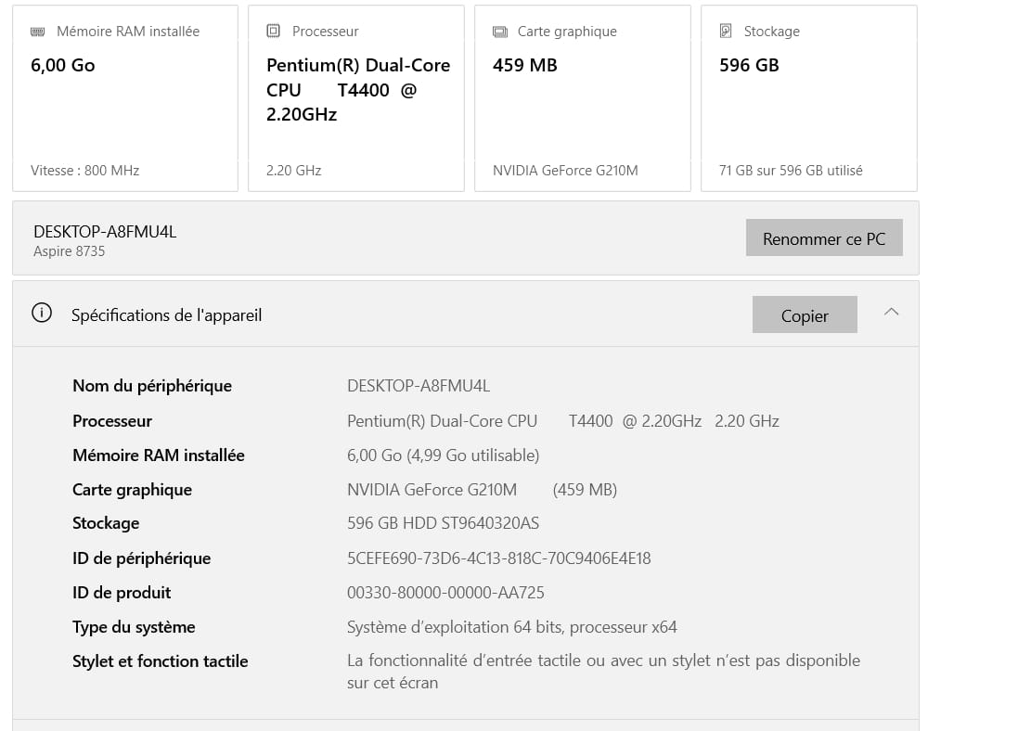1018x731 pixels.
Task: Click the Spécifications de l'appareil title
Action: click(167, 315)
